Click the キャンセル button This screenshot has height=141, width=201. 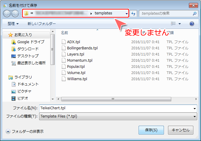coord(181,130)
